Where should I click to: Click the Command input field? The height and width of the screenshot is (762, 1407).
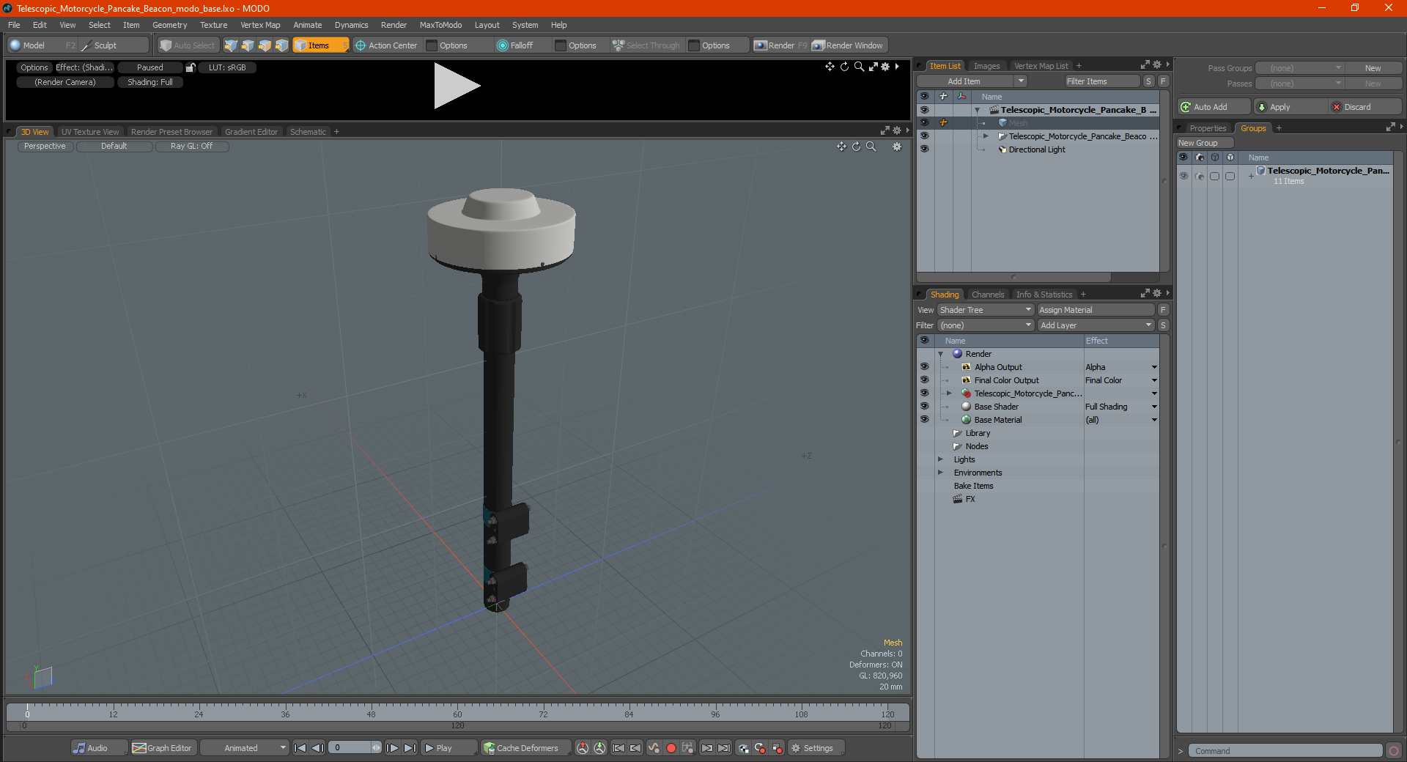(1285, 751)
